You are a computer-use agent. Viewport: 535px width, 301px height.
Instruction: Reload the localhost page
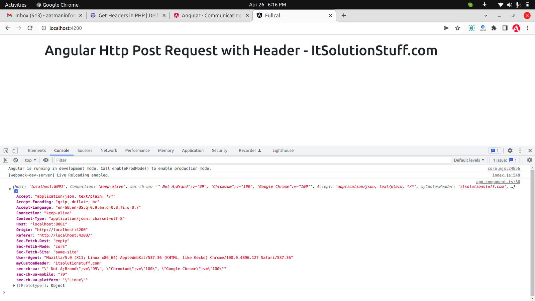[30, 28]
